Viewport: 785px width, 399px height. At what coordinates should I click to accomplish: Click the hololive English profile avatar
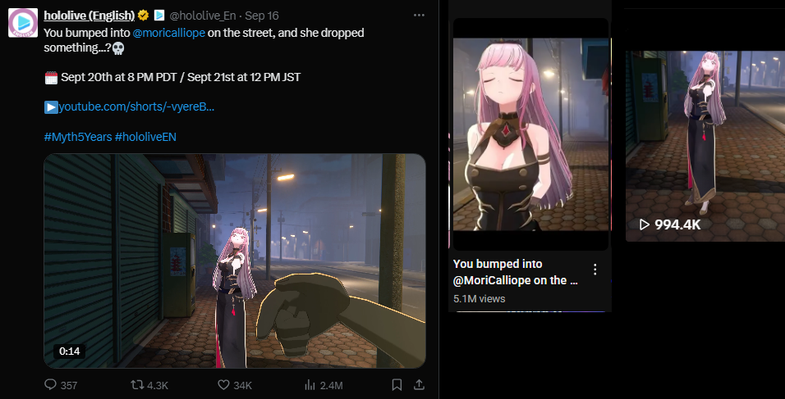coord(22,22)
